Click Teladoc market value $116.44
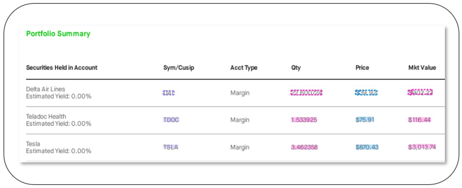Screen dimensions: 462x188 coord(419,120)
